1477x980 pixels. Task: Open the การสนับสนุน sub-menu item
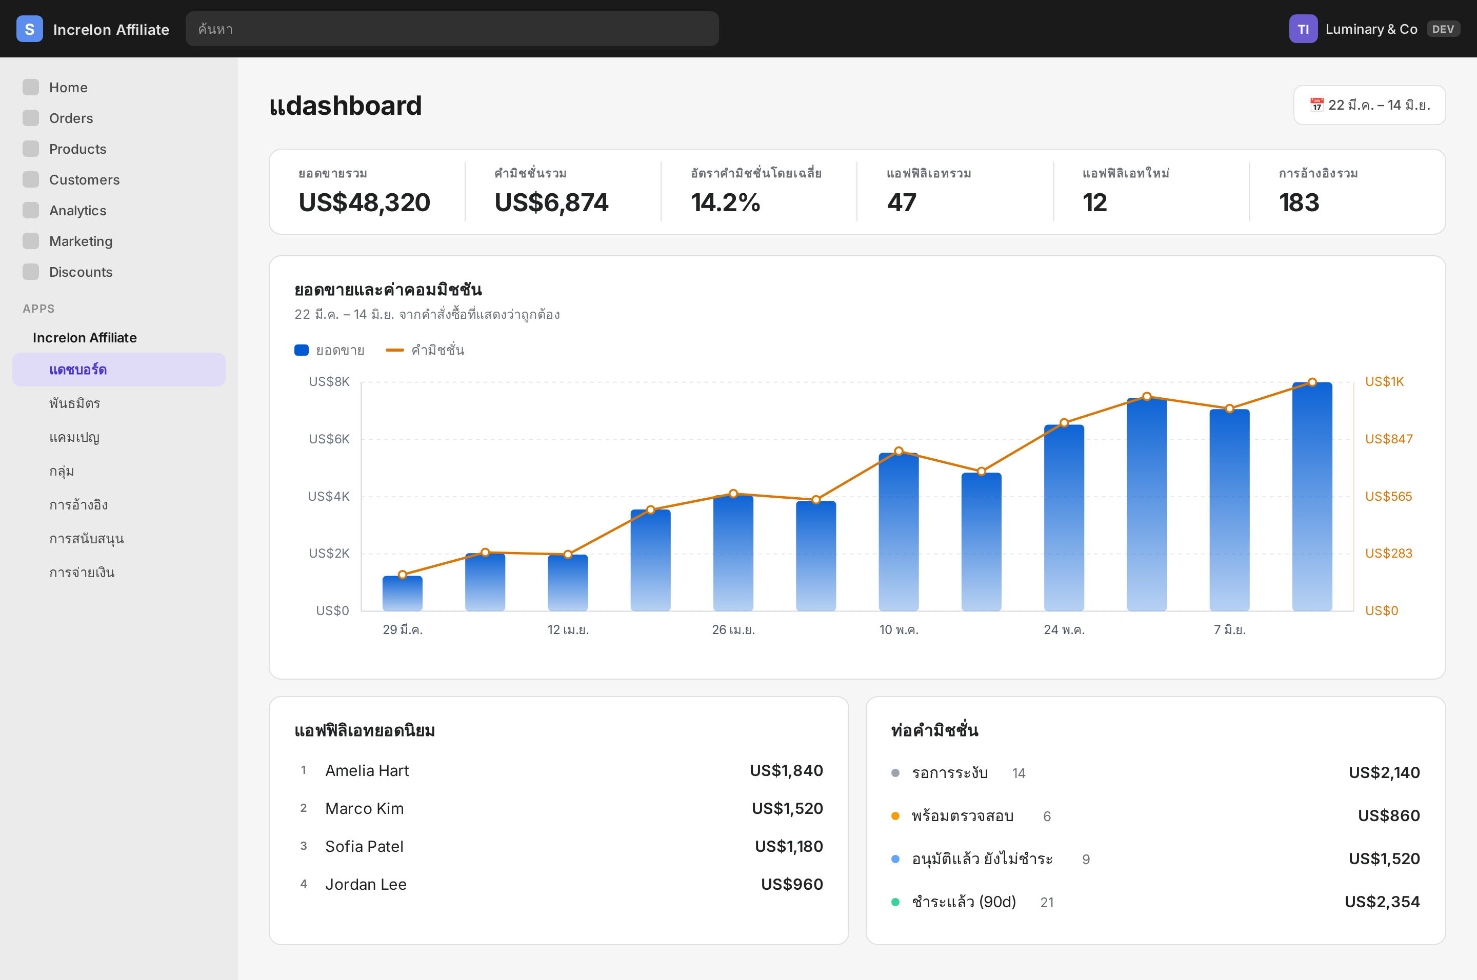tap(119, 538)
